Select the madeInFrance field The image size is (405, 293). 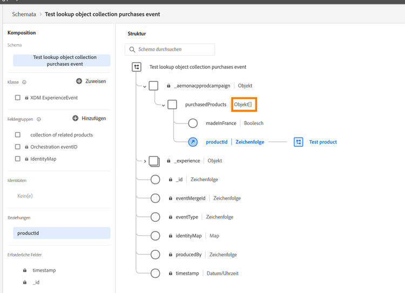point(221,123)
